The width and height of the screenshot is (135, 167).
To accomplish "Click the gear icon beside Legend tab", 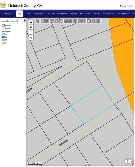I will click(x=25, y=21).
